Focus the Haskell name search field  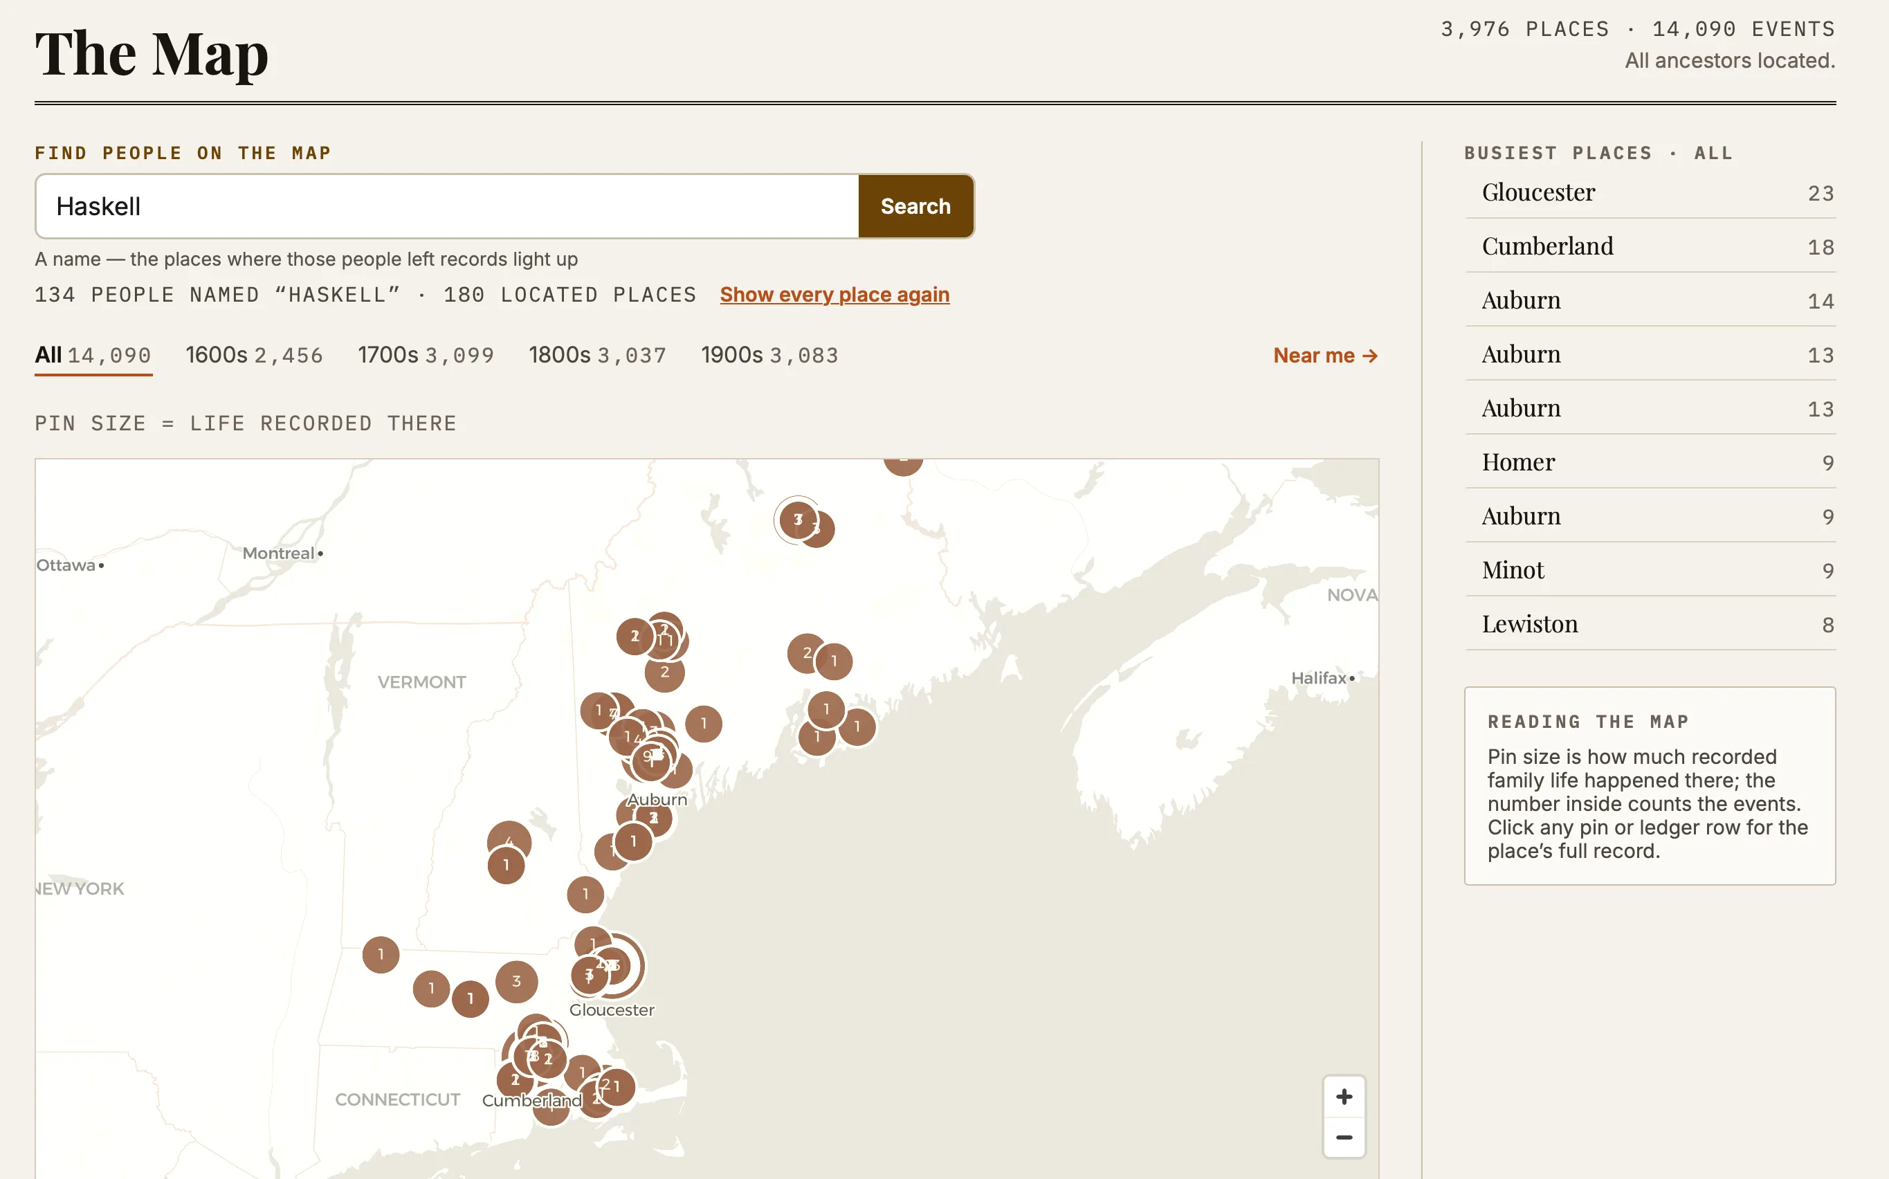(x=447, y=206)
